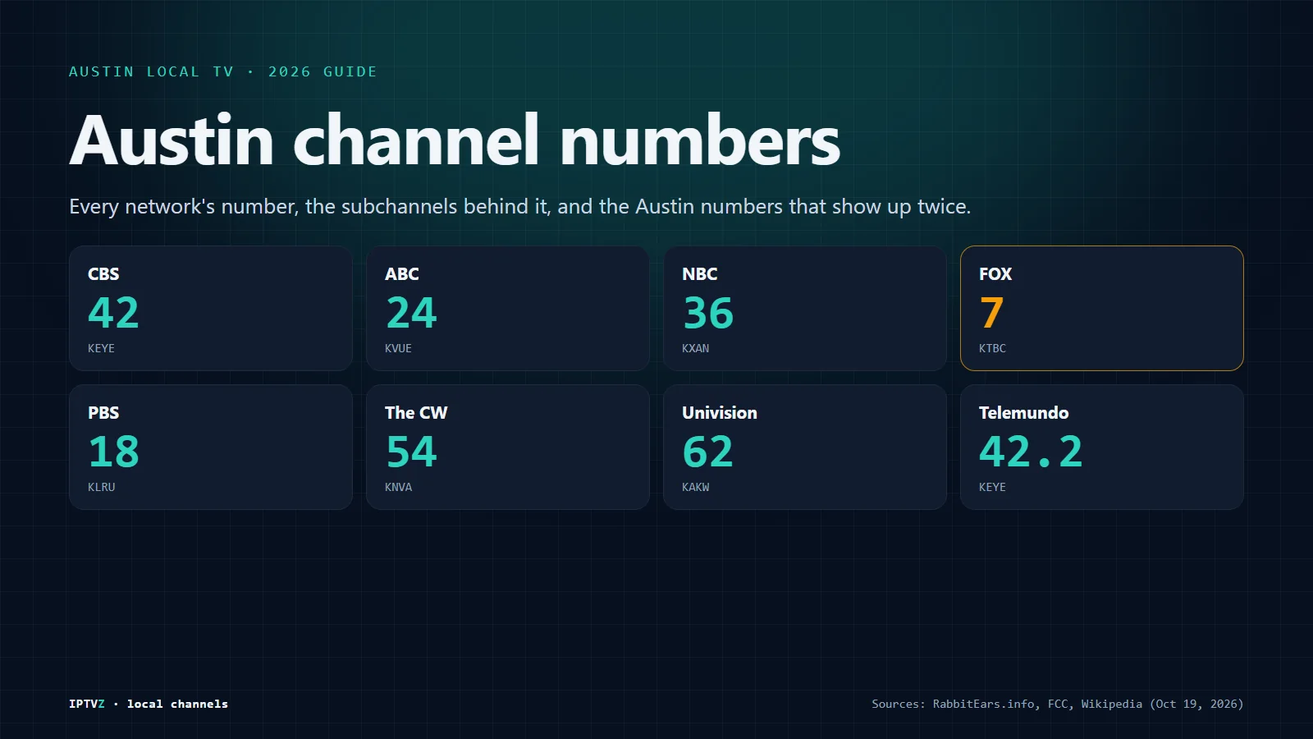Click the PBS network label

103,413
